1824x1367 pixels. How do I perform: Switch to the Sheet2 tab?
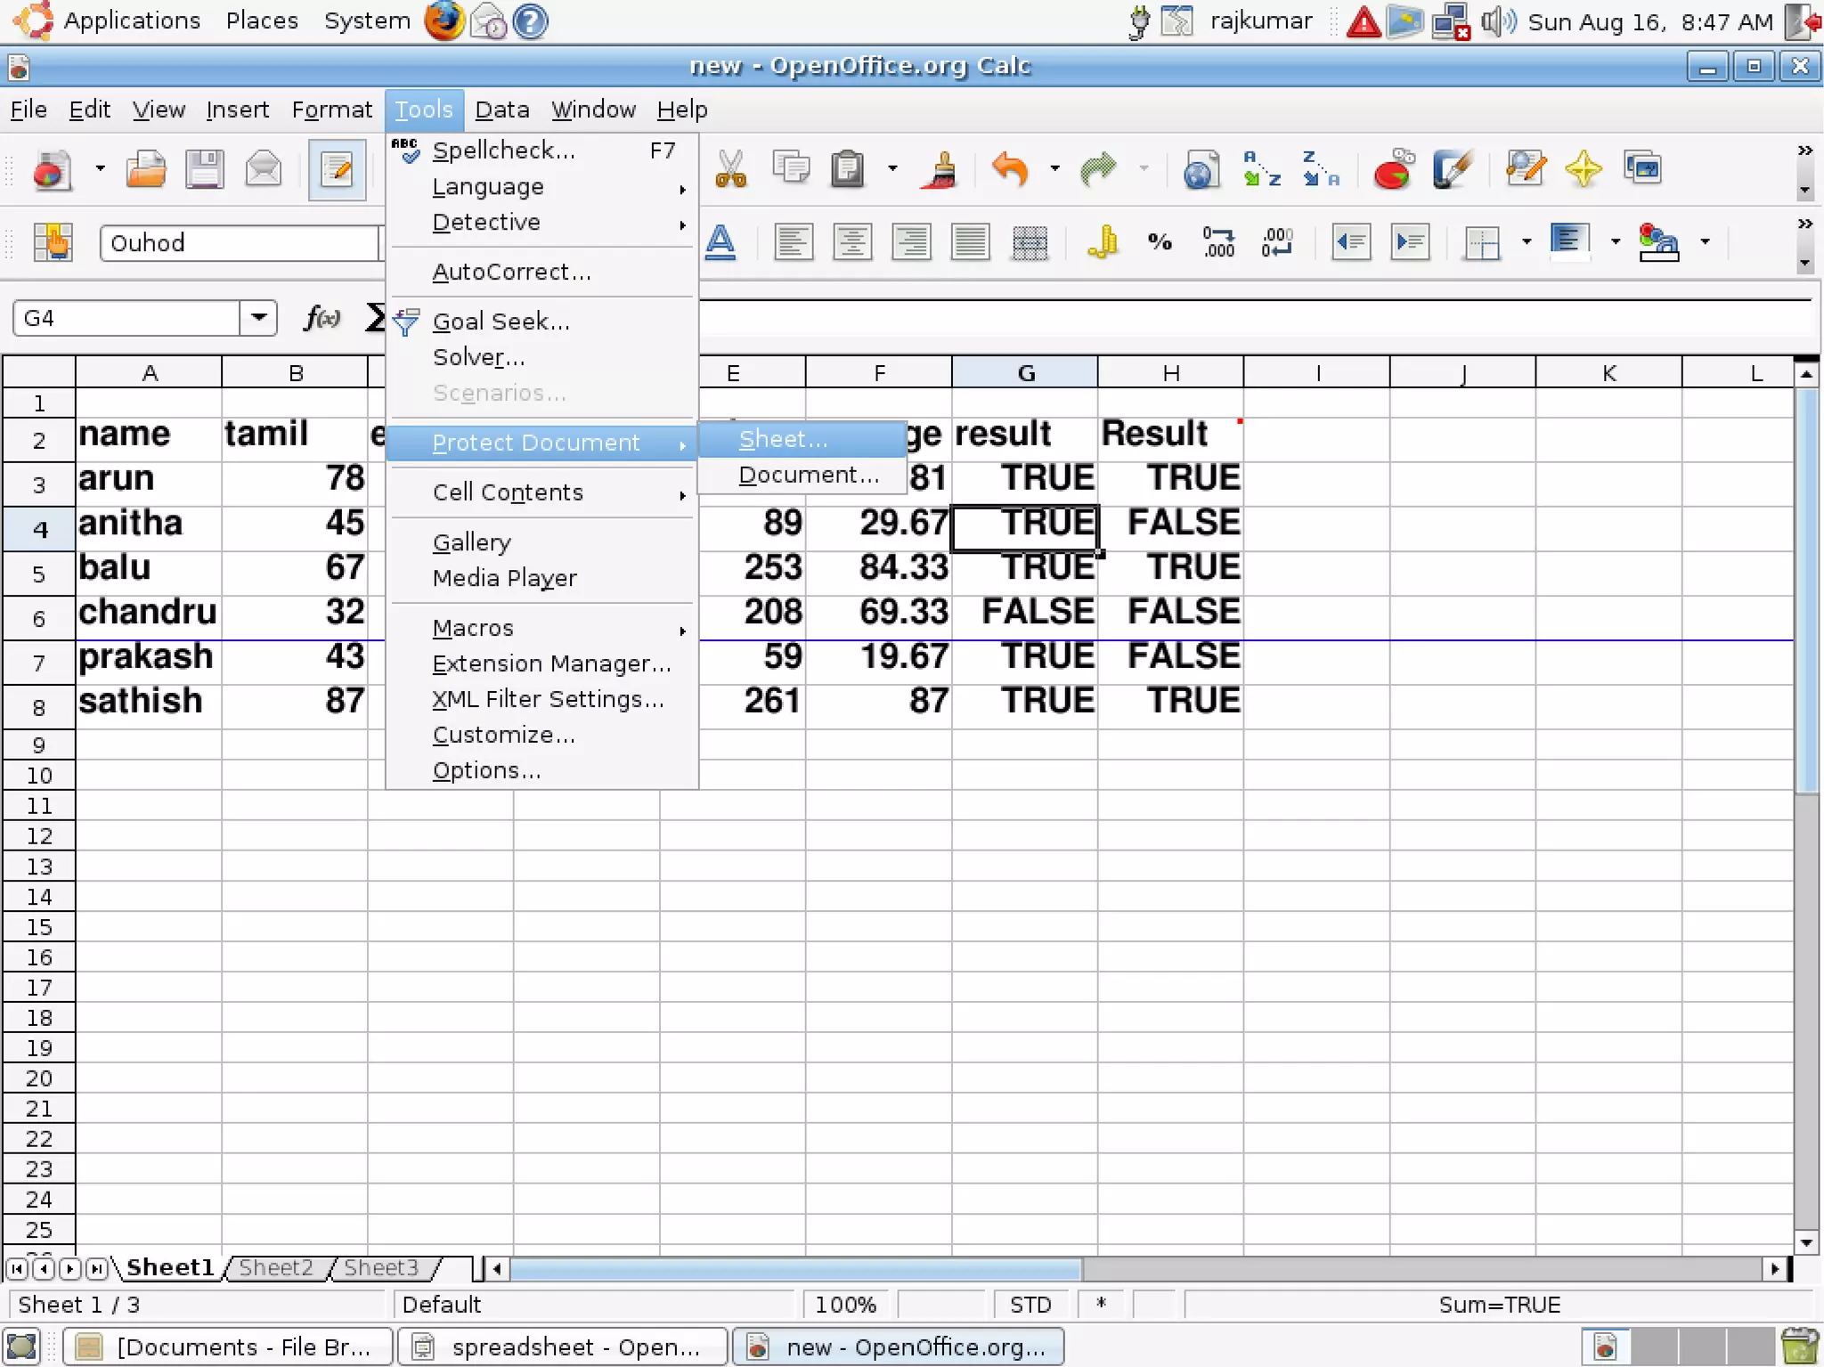(276, 1267)
